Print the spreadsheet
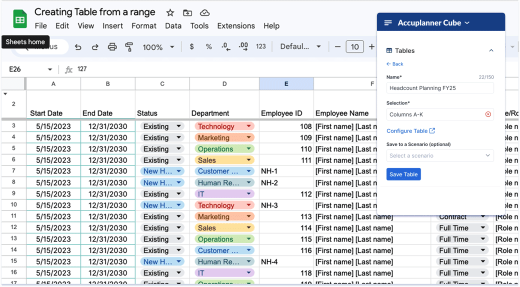 point(112,47)
